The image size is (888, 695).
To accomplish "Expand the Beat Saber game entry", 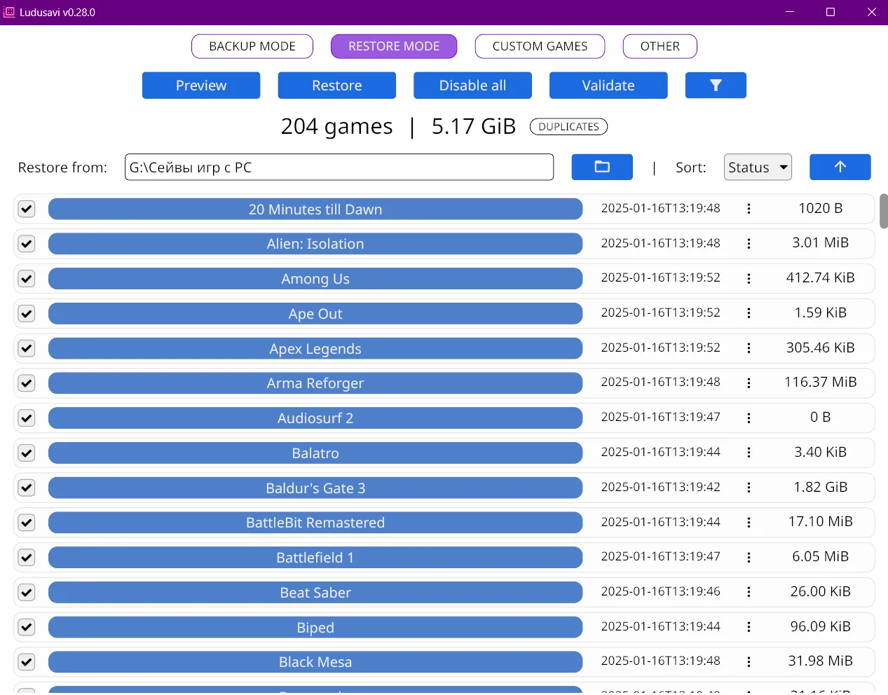I will click(315, 592).
